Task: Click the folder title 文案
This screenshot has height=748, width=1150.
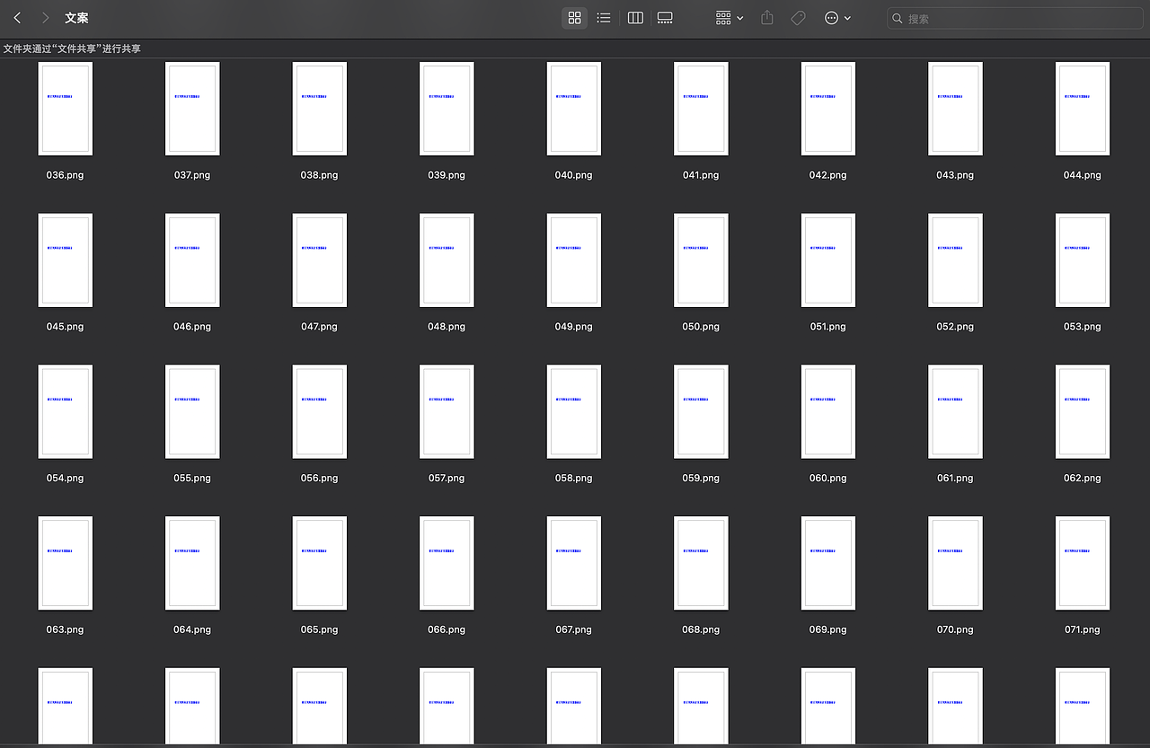Action: tap(76, 18)
